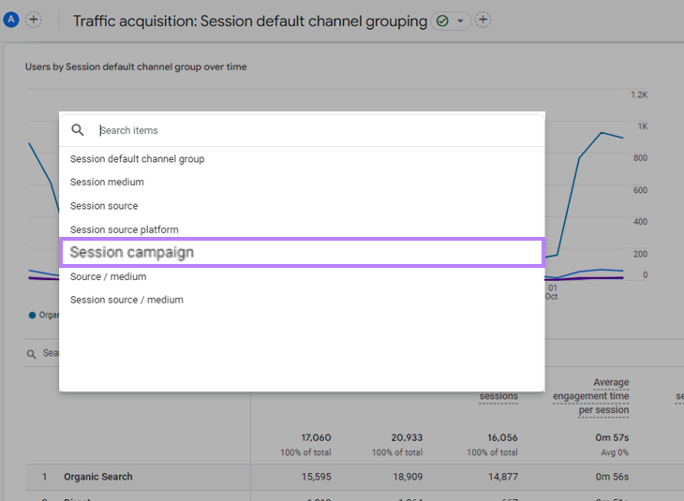Viewport: 684px width, 501px height.
Task: Select 'Session default channel group' dimension
Action: (x=137, y=159)
